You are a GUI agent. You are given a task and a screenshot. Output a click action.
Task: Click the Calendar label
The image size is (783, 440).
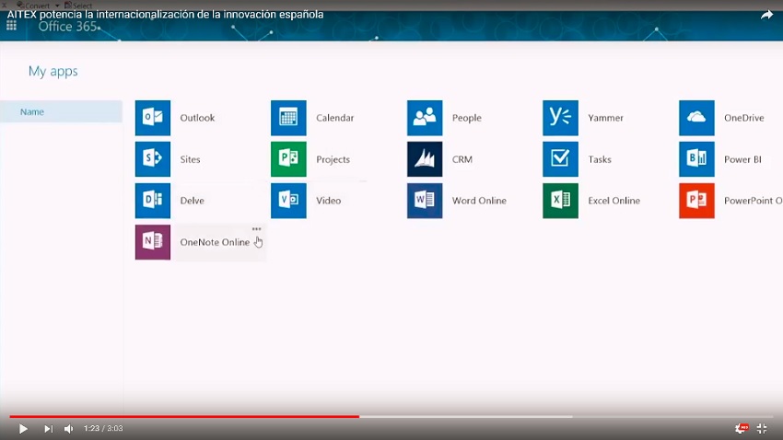pyautogui.click(x=334, y=118)
